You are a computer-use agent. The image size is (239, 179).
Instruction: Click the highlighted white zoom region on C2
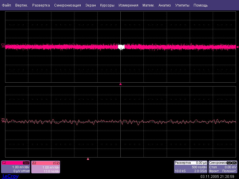pos(121,47)
